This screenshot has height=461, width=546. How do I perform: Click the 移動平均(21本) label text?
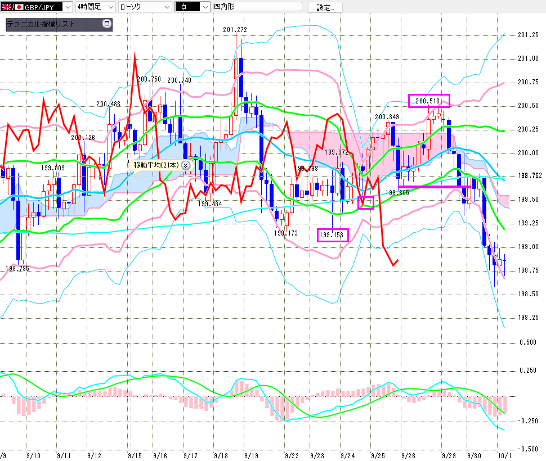point(155,165)
